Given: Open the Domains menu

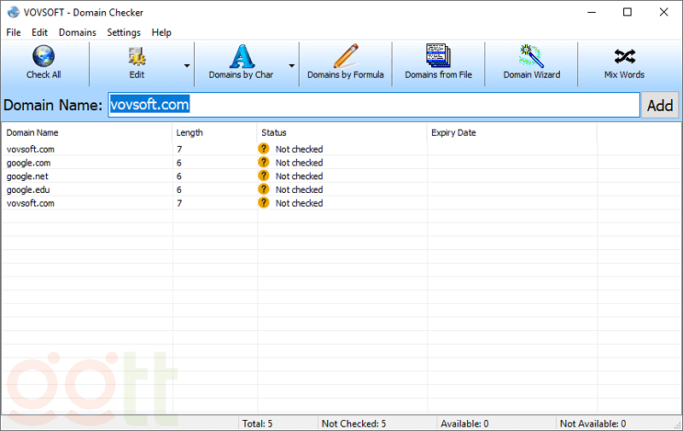Looking at the screenshot, I should (78, 32).
